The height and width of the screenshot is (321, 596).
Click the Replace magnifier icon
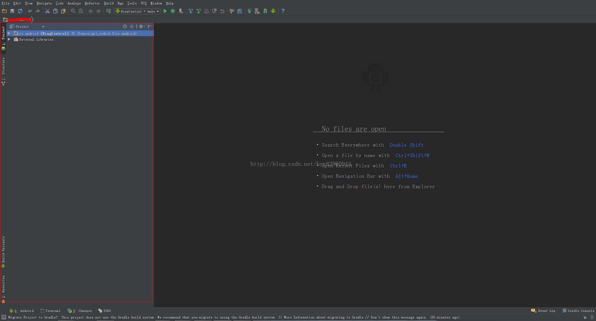(x=81, y=11)
